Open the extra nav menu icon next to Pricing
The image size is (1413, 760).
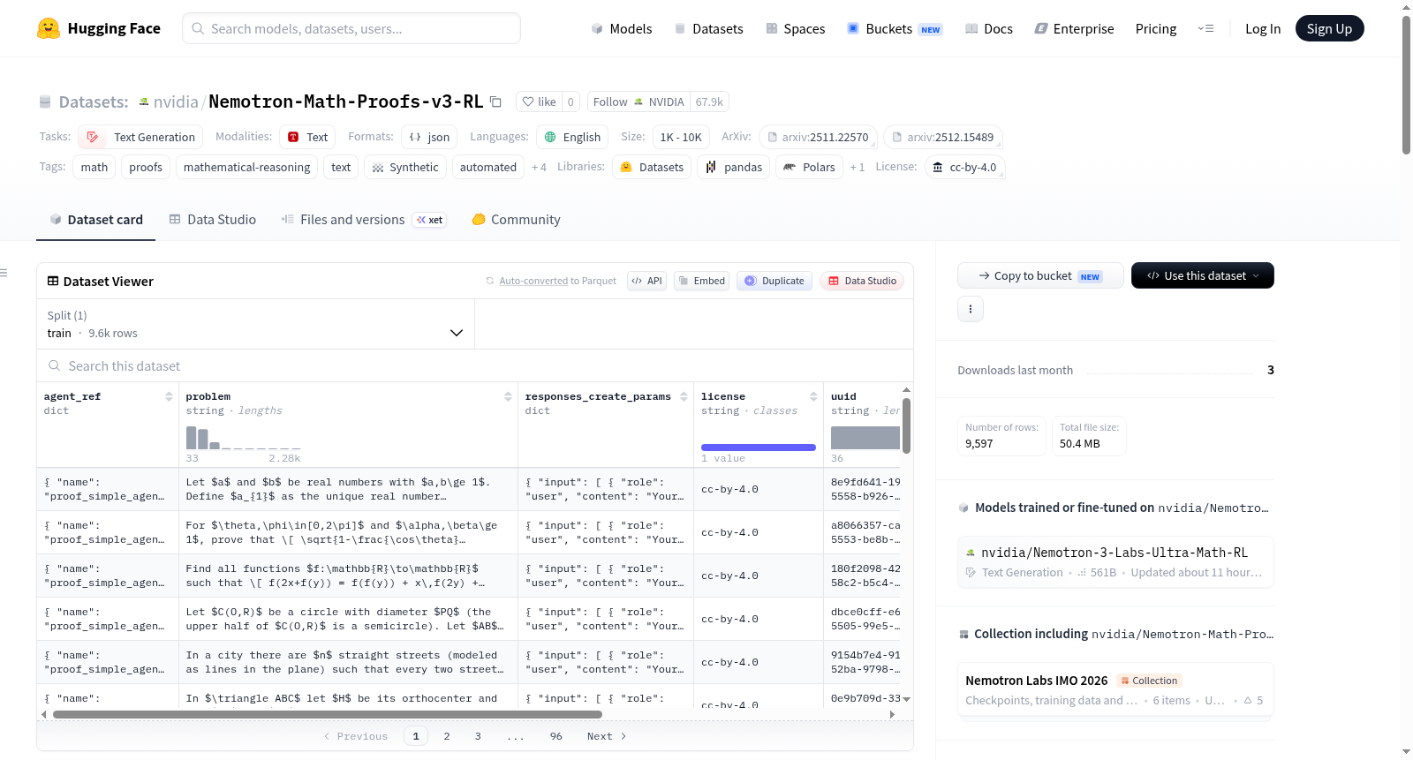[1205, 28]
